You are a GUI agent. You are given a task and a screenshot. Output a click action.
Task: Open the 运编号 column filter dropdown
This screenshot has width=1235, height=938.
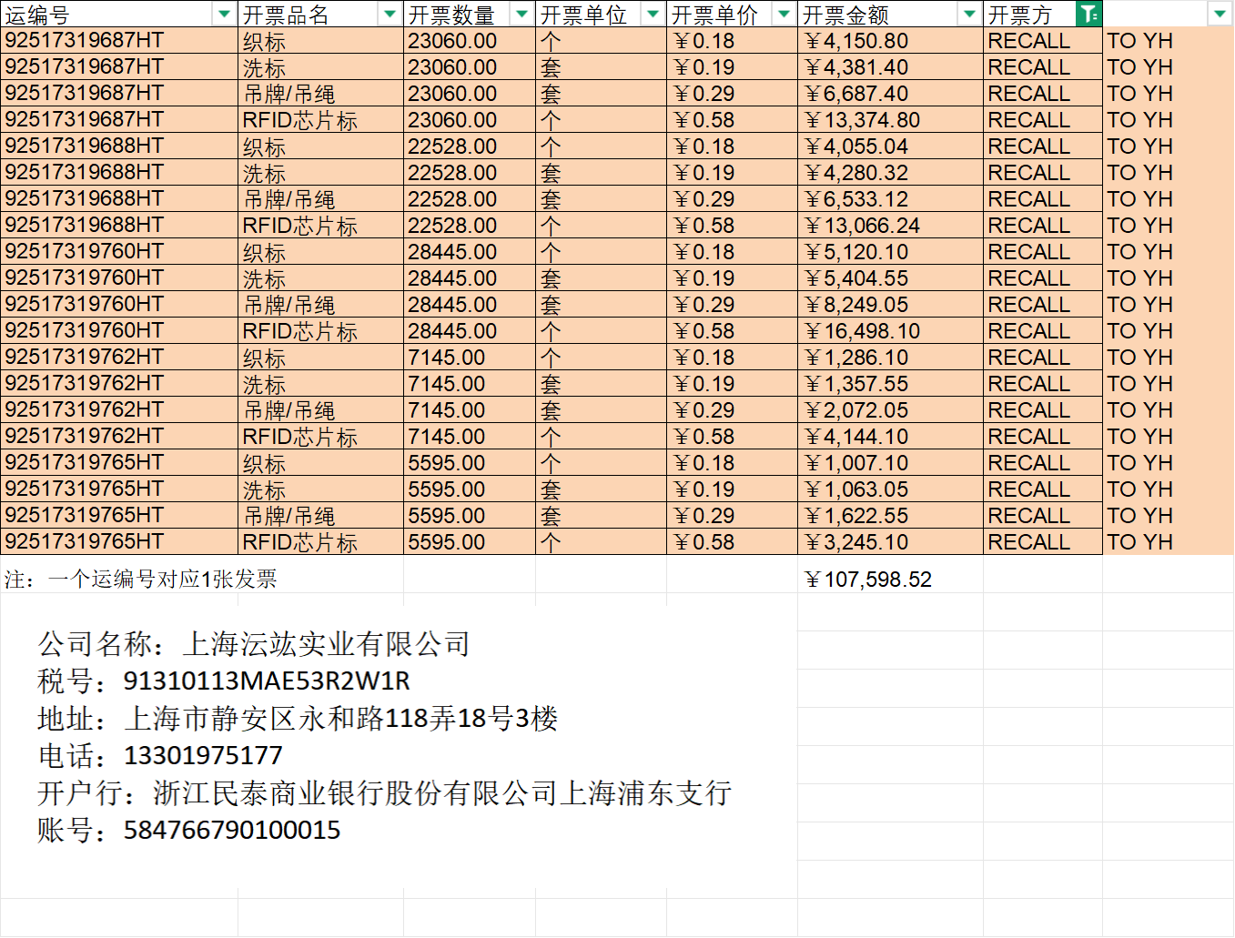click(x=224, y=14)
